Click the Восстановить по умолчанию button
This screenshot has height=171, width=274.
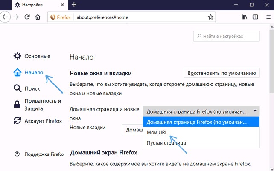[222, 73]
